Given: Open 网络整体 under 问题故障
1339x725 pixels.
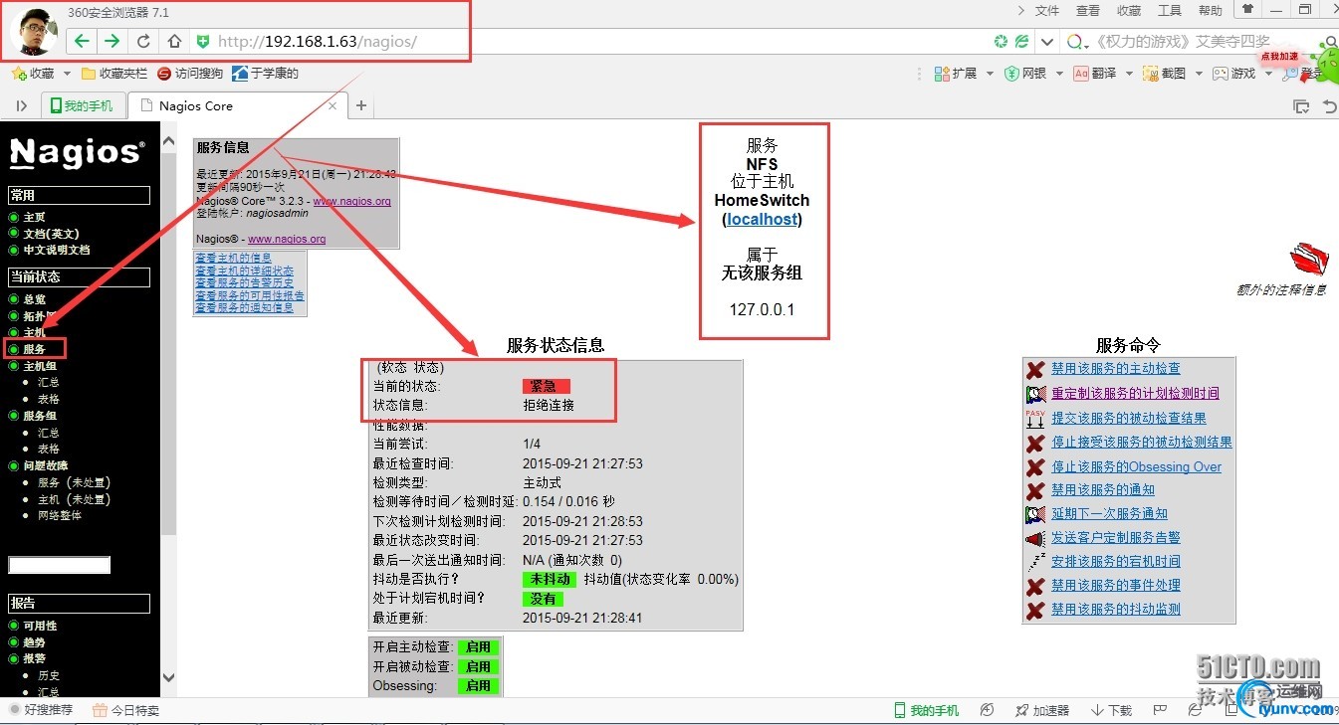Looking at the screenshot, I should [x=60, y=515].
